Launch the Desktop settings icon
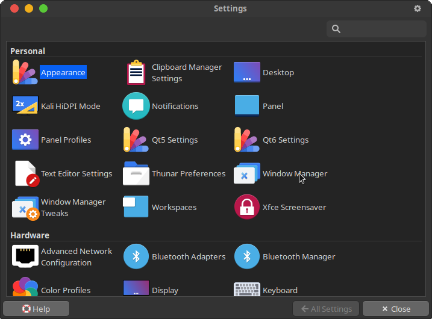Screen dimensions: 432x319 (247, 72)
